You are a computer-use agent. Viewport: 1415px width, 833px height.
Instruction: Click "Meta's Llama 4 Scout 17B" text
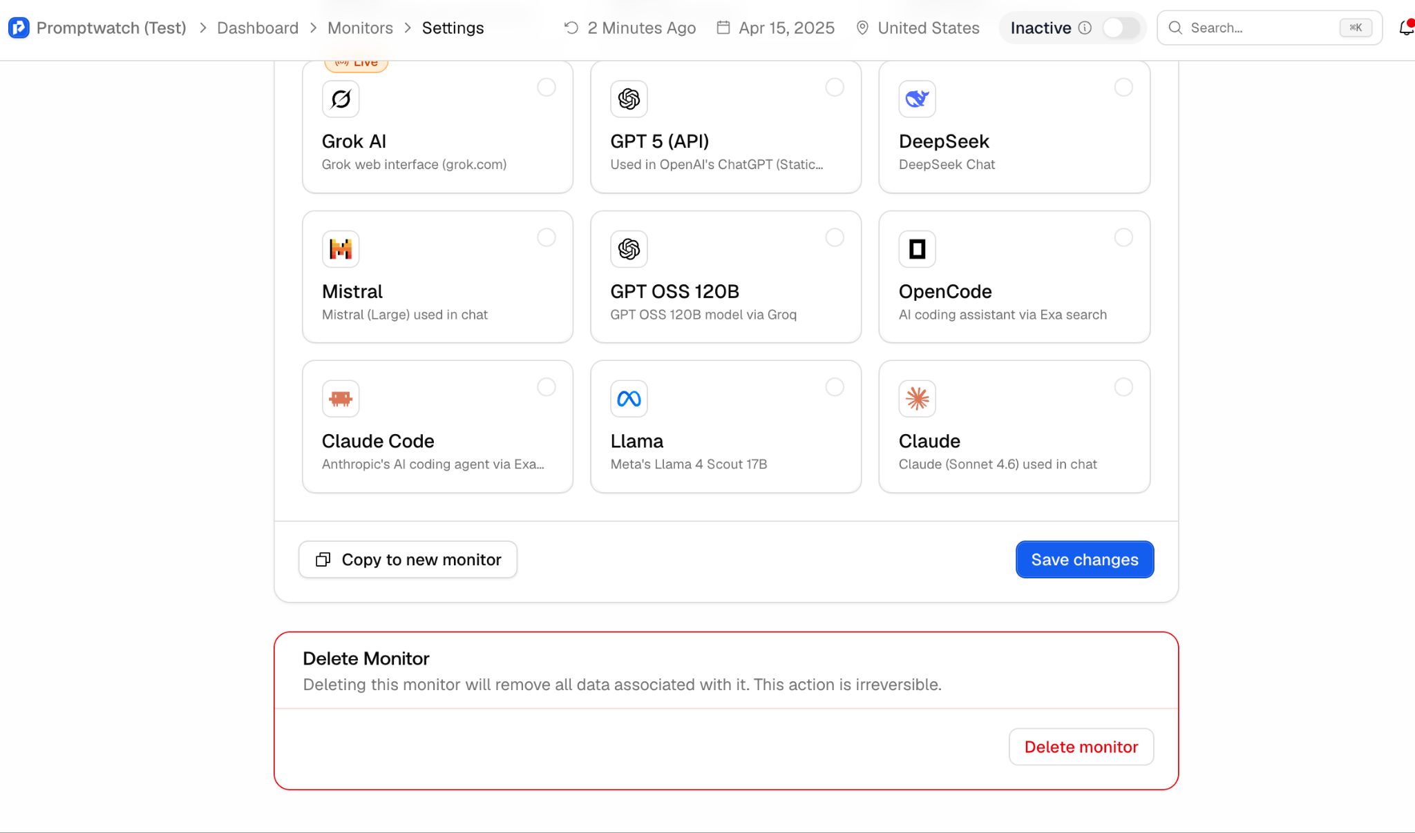tap(689, 464)
